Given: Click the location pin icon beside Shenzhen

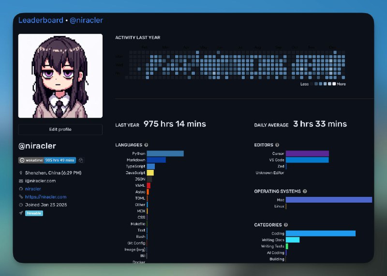Looking at the screenshot, I should point(21,173).
